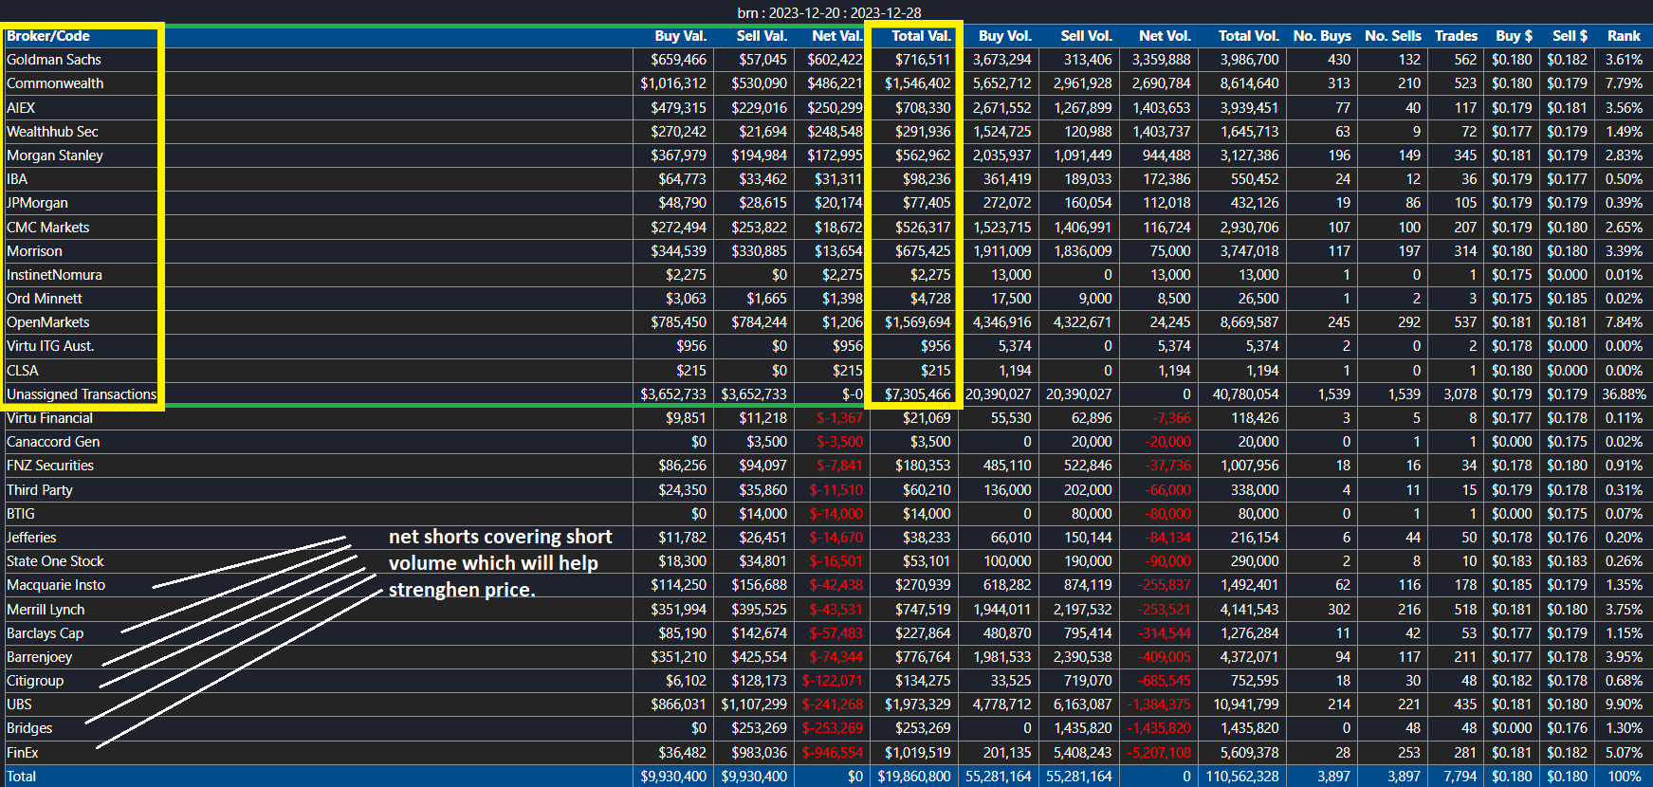Sort by the Broker/Code column header

48,36
